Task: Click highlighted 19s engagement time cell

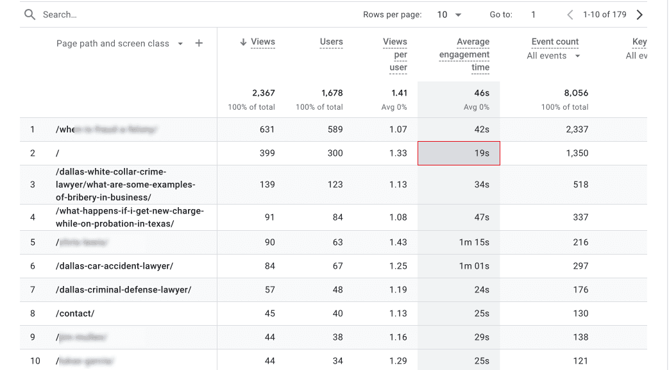Action: 459,153
